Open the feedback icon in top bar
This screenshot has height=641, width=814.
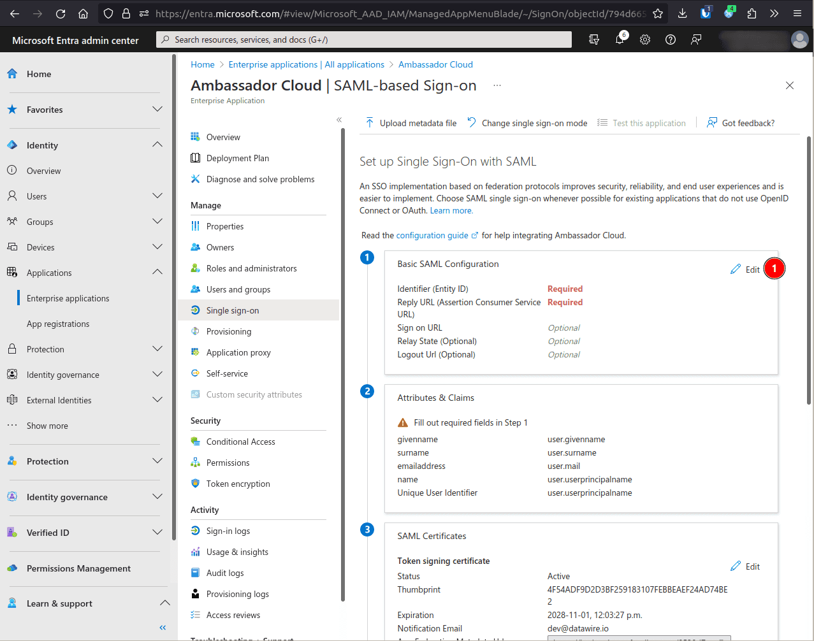(x=696, y=40)
